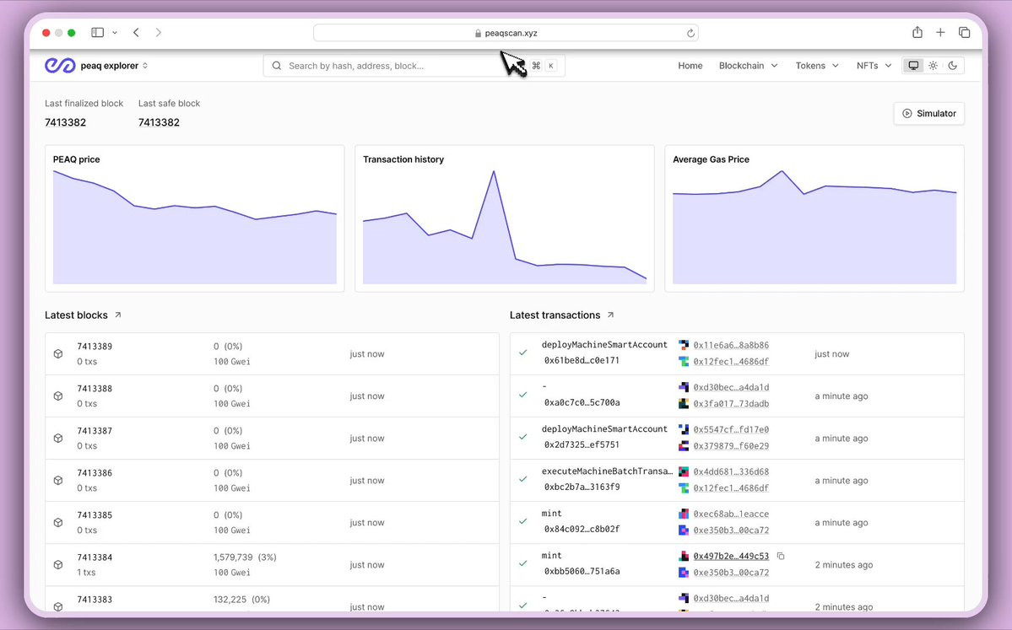Click cube icon of block 7413386

coord(58,481)
